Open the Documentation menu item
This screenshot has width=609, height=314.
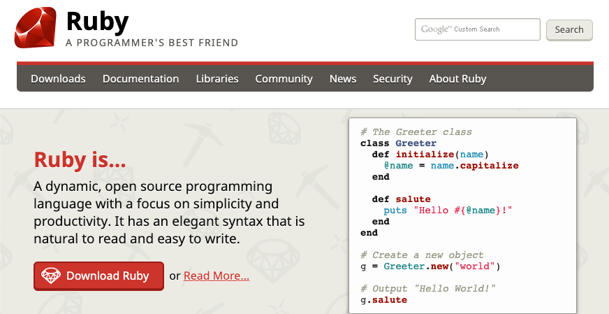click(140, 78)
